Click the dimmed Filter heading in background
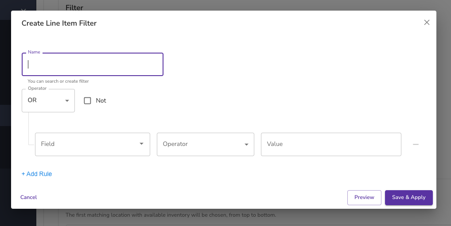 [x=74, y=8]
